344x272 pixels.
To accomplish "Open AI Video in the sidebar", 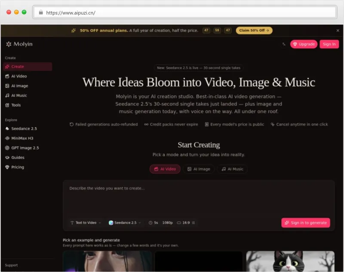I will coord(28,76).
